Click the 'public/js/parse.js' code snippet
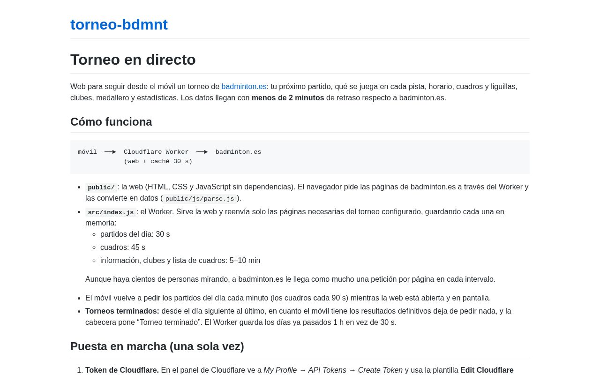 [200, 199]
